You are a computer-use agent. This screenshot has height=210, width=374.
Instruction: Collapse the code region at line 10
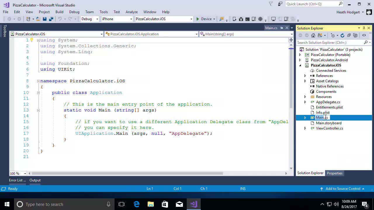pos(38,92)
